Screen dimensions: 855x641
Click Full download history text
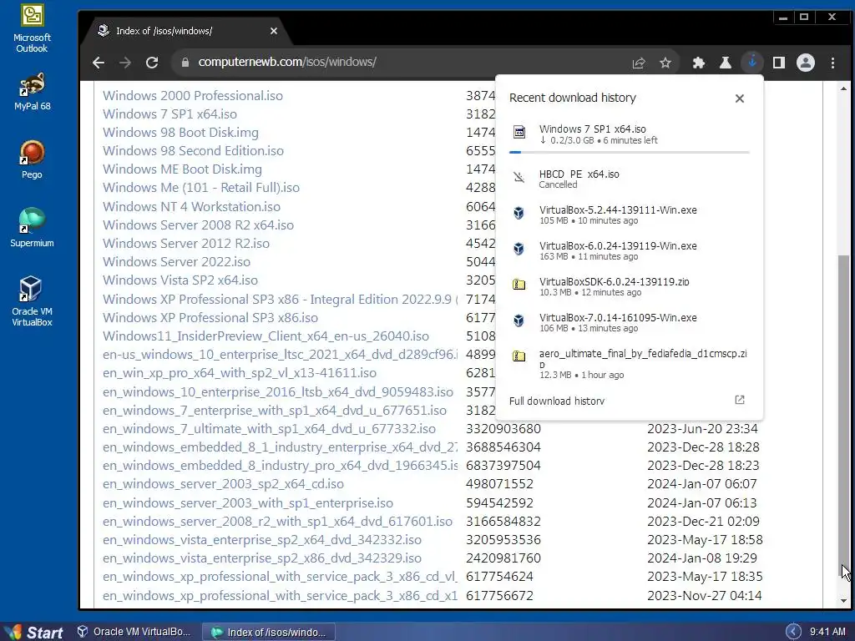click(x=557, y=401)
